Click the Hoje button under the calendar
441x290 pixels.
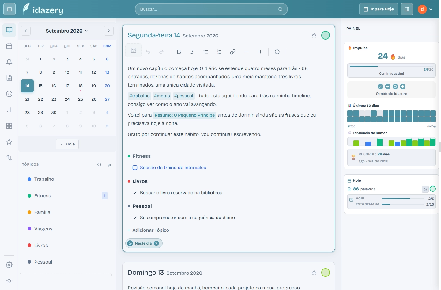click(67, 144)
